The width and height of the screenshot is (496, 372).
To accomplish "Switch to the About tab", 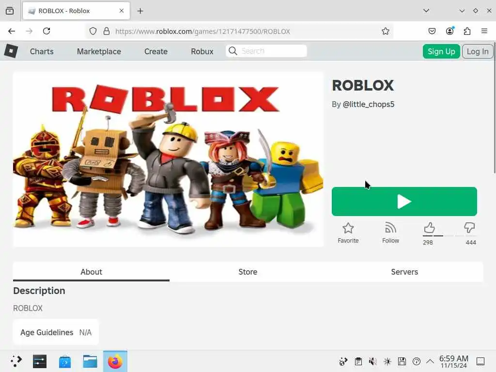I will click(x=91, y=272).
